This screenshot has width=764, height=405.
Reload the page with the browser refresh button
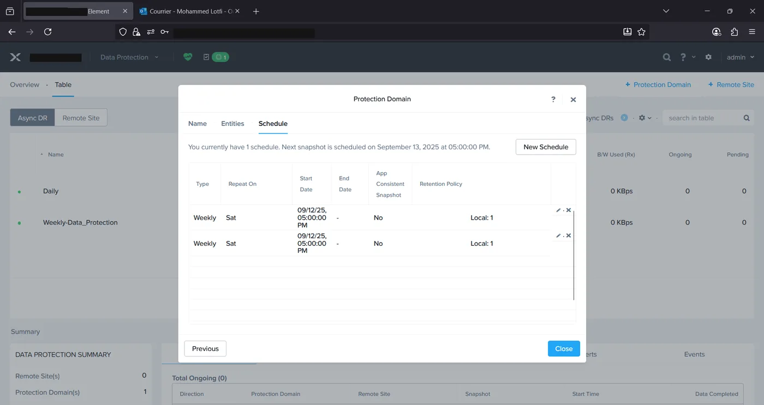(47, 32)
